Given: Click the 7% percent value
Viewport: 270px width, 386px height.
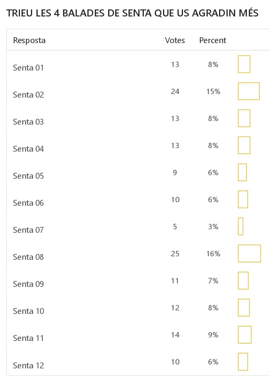Looking at the screenshot, I should click(x=213, y=281).
